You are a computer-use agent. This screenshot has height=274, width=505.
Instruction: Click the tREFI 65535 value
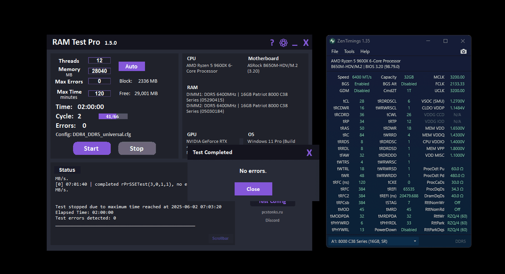pyautogui.click(x=409, y=189)
